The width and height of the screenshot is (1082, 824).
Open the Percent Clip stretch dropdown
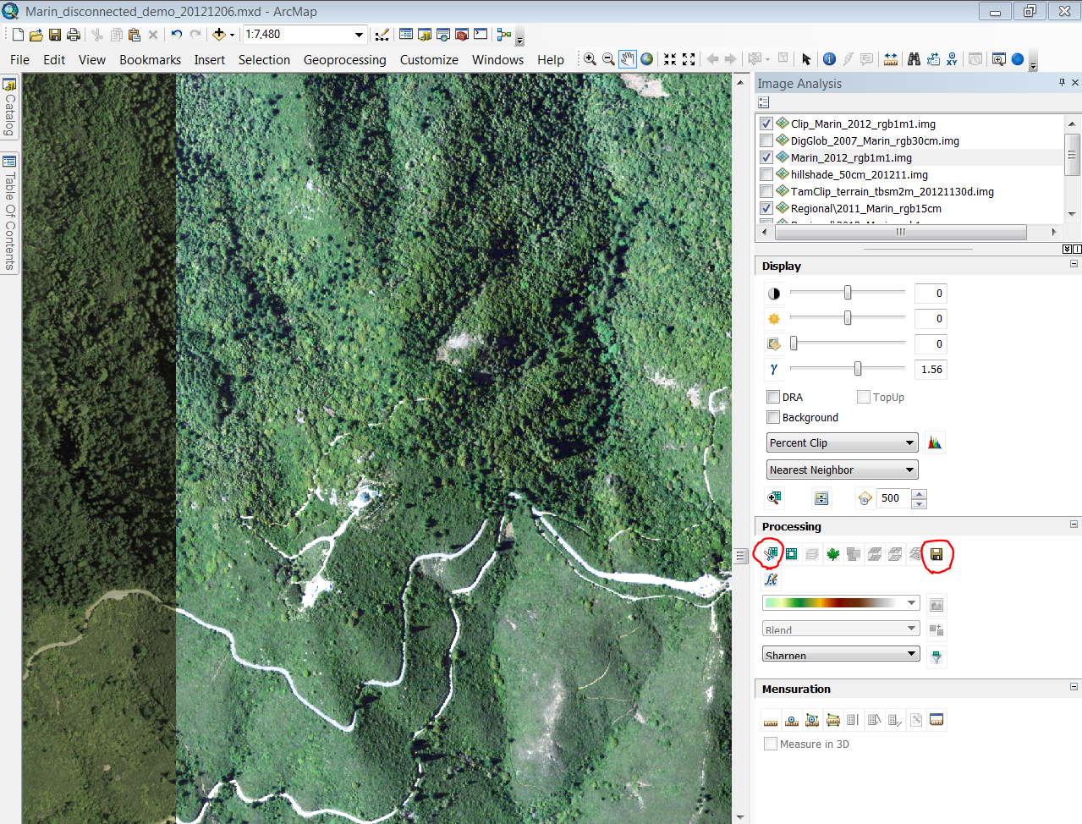coord(843,443)
